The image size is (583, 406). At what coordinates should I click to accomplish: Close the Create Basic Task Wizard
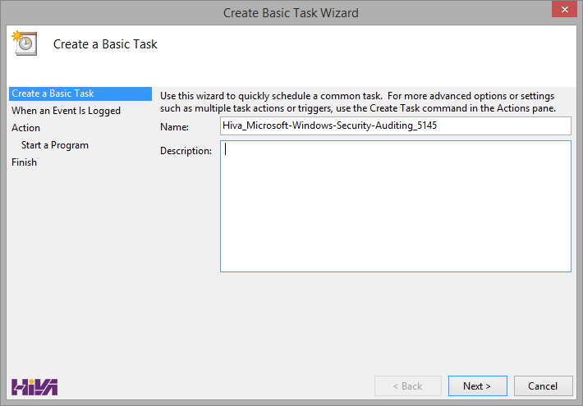coord(564,9)
